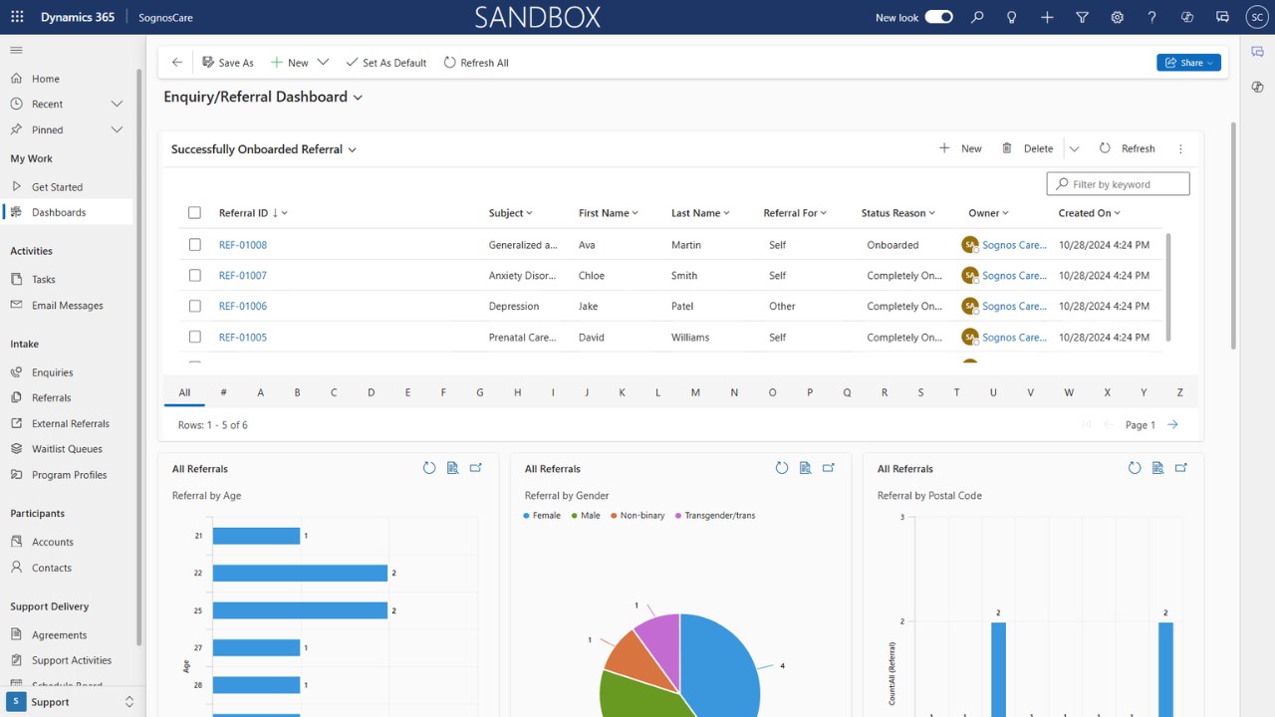The height and width of the screenshot is (717, 1275).
Task: Click the bar for age 22
Action: pyautogui.click(x=300, y=573)
